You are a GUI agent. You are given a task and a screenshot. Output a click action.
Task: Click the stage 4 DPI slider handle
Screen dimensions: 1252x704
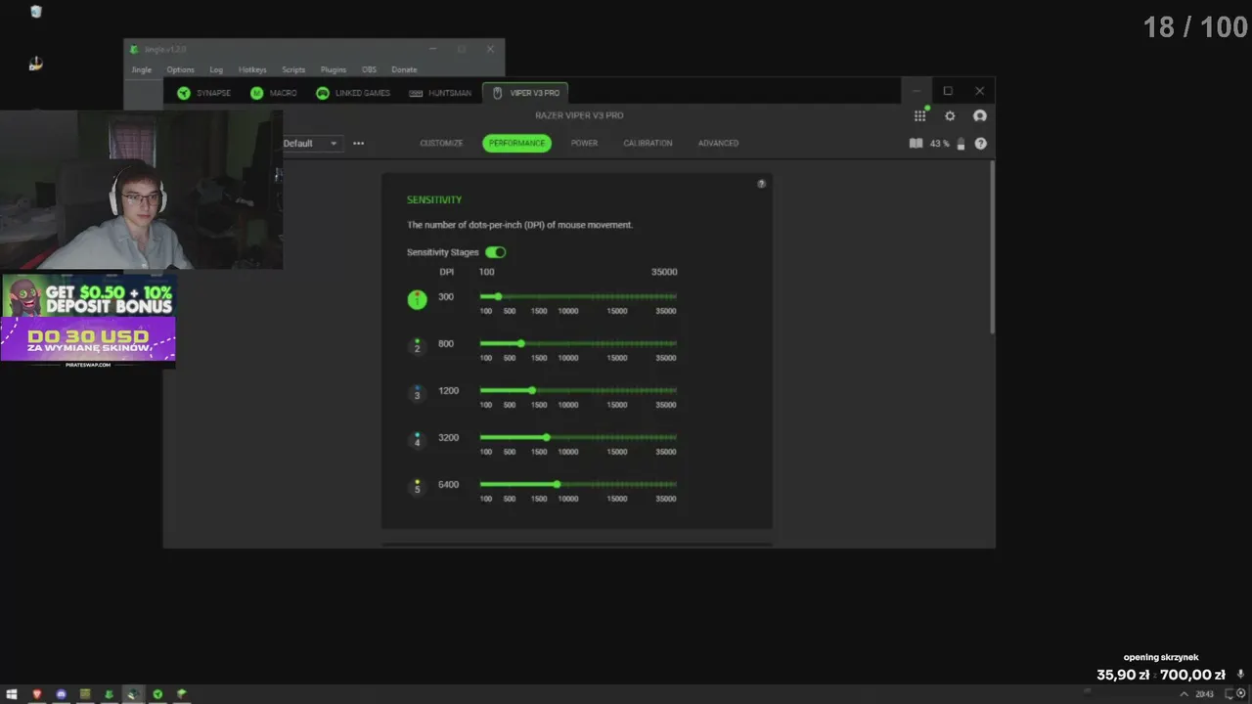[x=546, y=437]
